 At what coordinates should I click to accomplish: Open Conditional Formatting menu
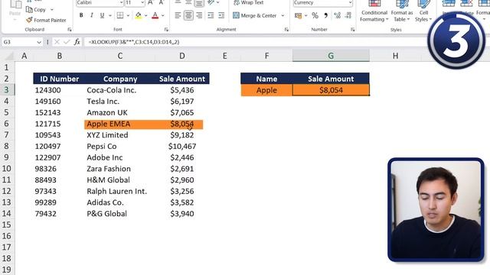pos(374,12)
